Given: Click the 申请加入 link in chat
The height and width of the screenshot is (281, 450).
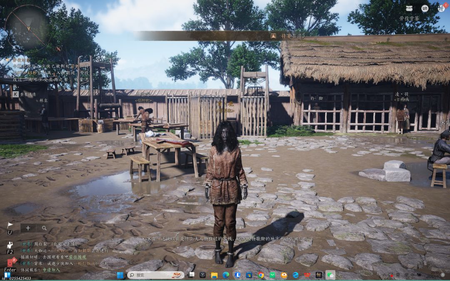Looking at the screenshot, I should [x=51, y=270].
